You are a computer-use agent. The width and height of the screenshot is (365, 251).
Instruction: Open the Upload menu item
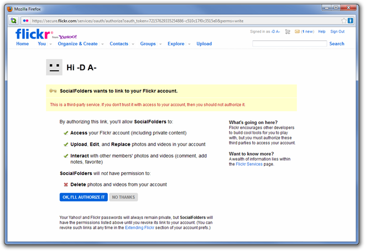[x=204, y=44]
